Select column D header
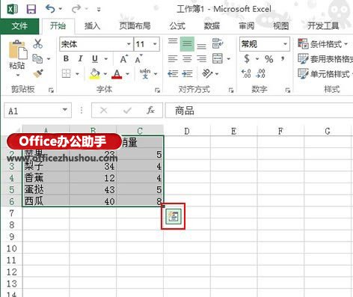The height and width of the screenshot is (297, 353). 187,131
